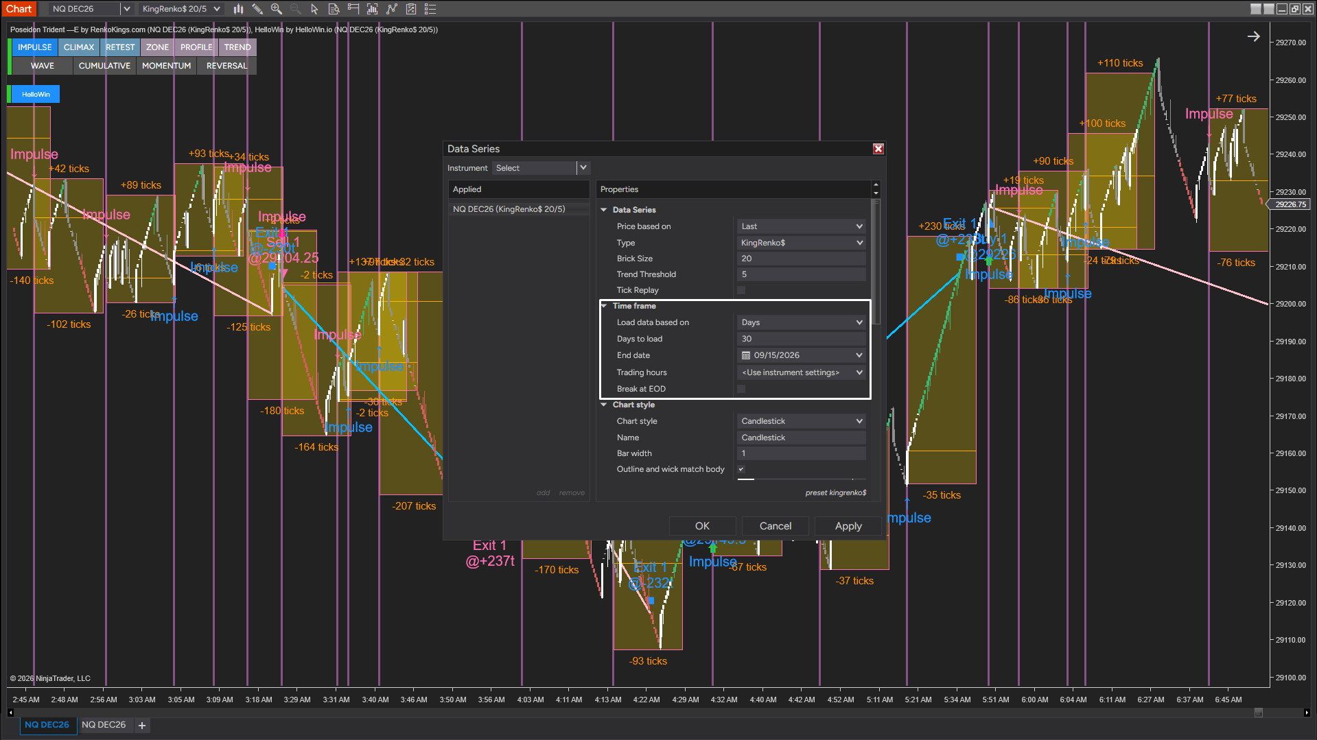Click the preset kingrenko$ link
Screen dimensions: 1317x740
point(836,492)
